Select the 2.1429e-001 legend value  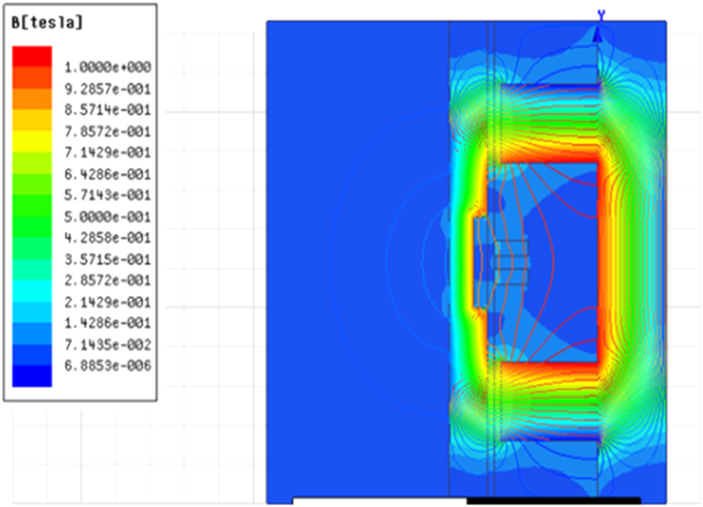[108, 302]
